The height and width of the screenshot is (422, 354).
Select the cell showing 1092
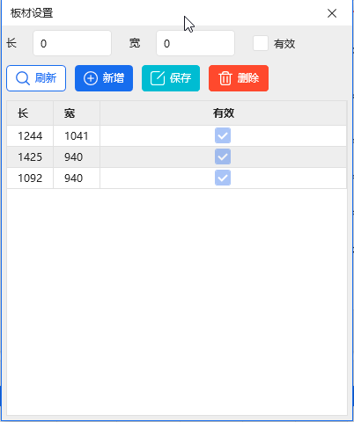(30, 178)
